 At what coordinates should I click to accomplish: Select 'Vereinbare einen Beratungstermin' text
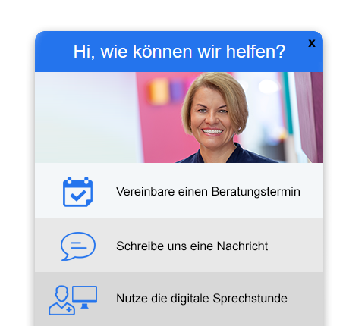[x=208, y=192]
